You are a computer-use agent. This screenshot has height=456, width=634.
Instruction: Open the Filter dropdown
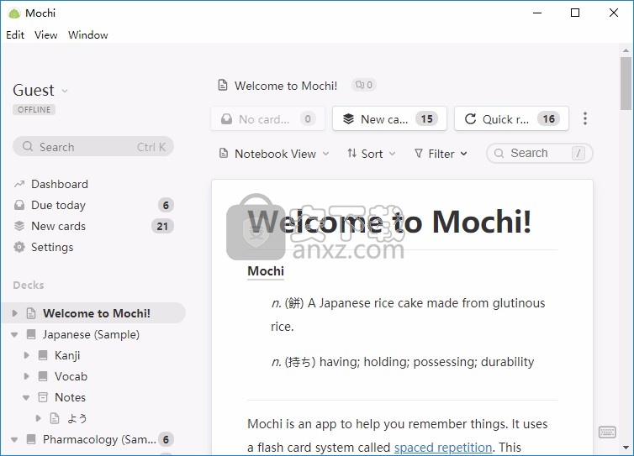pyautogui.click(x=441, y=154)
